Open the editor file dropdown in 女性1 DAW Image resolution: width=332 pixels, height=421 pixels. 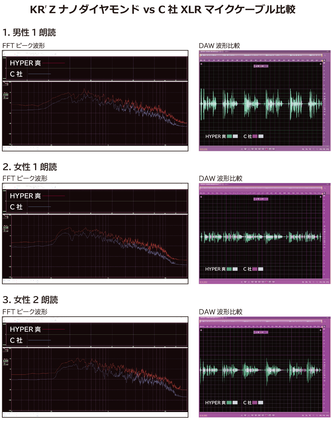(x=221, y=184)
